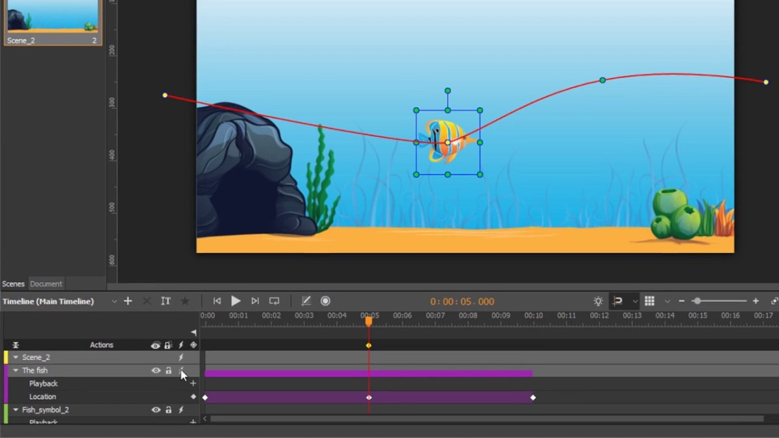Open the grid options dropdown arrow

coord(667,300)
